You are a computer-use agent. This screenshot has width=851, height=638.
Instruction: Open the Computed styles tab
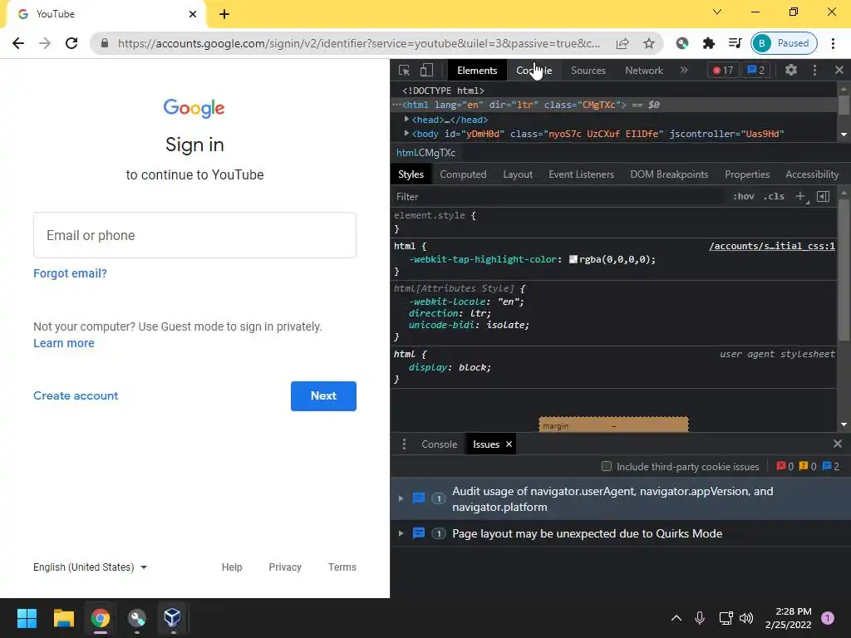pos(463,174)
